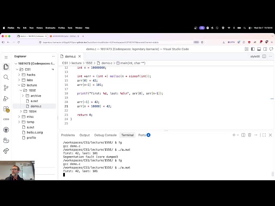Open the Firefox Bookmarks menu
275x206 pixels.
pos(50,28)
